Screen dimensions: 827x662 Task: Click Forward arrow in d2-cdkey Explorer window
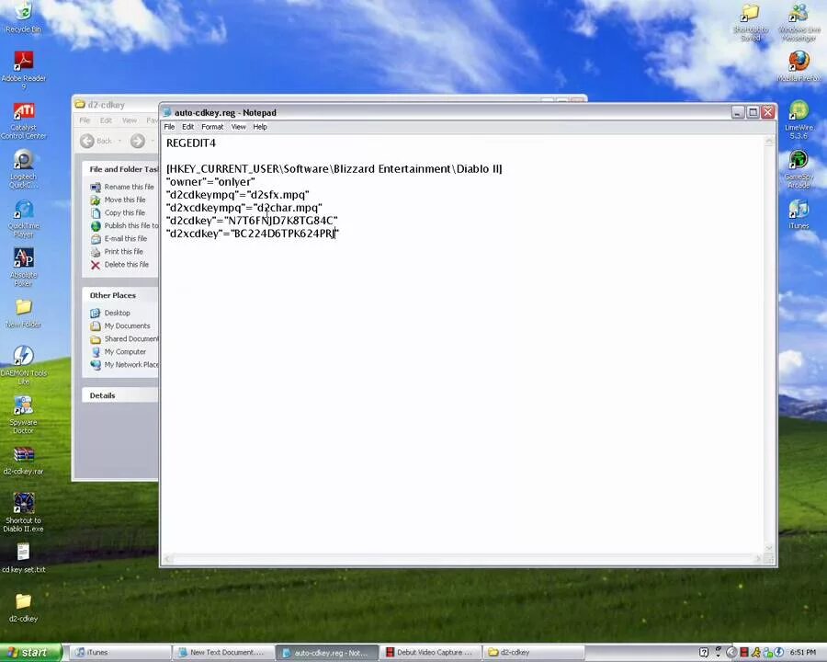click(138, 141)
